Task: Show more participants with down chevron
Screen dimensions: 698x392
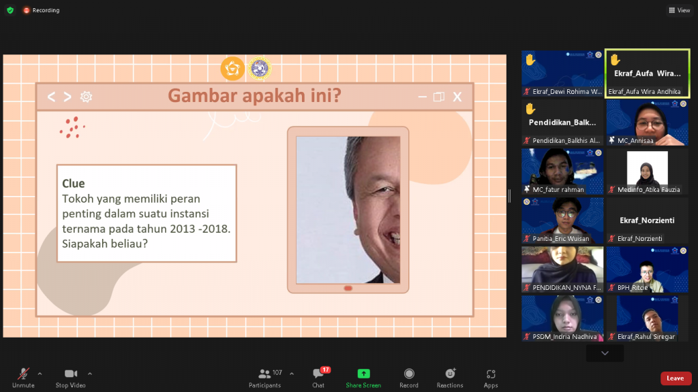Action: tap(605, 353)
